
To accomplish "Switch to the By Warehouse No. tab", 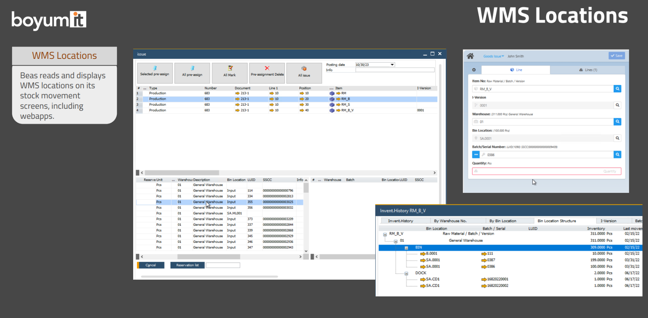I will click(x=450, y=221).
